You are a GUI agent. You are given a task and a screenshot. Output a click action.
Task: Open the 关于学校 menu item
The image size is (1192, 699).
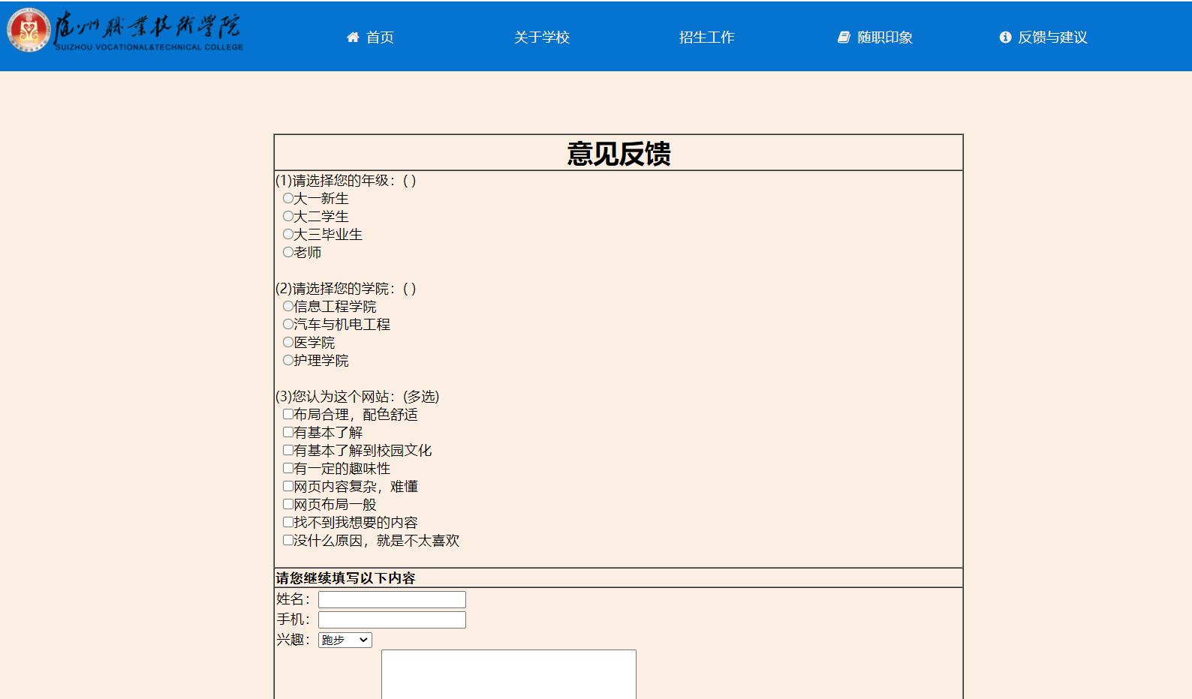(541, 37)
